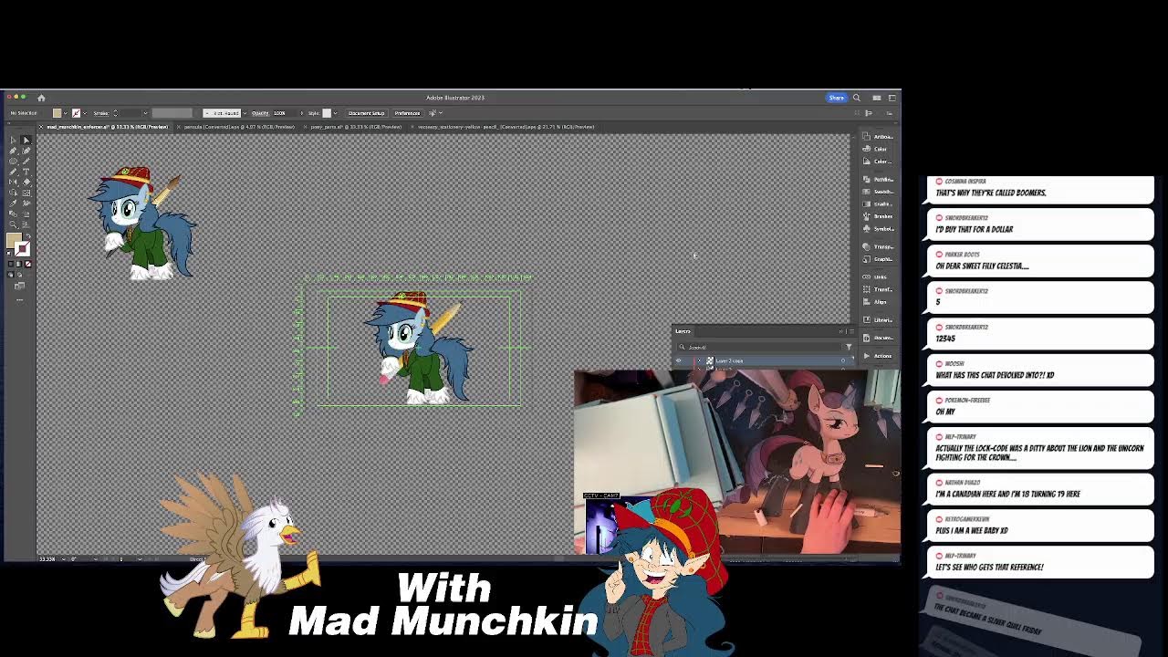Click the fill color swatch in toolbar
Image resolution: width=1168 pixels, height=657 pixels.
(14, 239)
